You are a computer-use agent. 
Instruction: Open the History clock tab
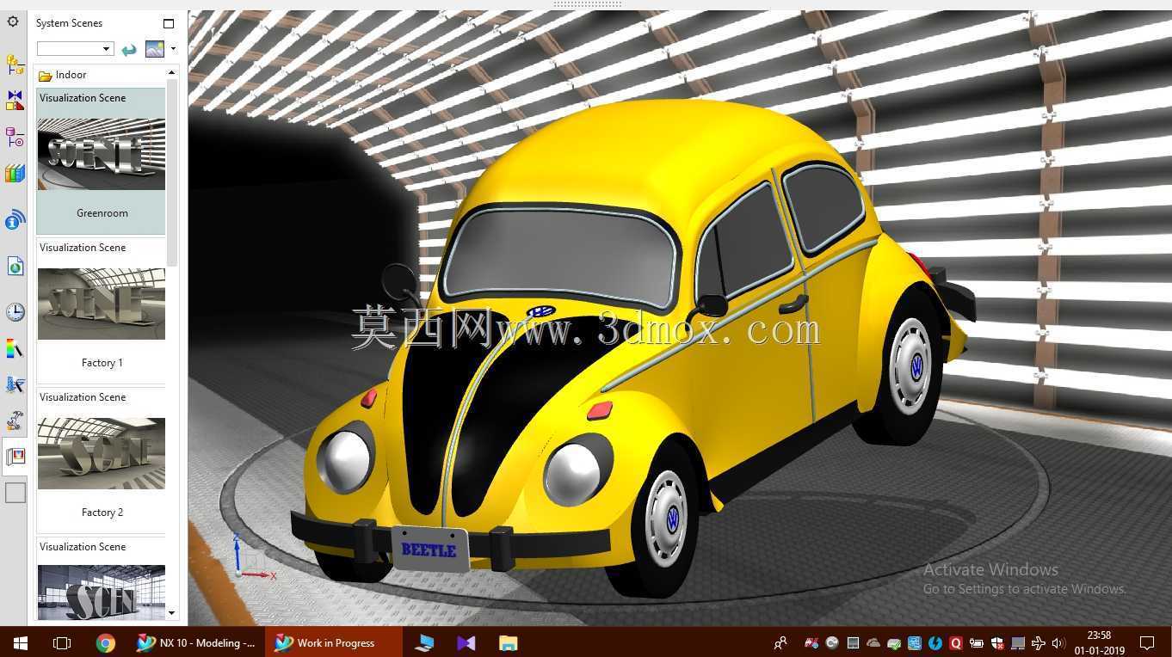pos(15,311)
